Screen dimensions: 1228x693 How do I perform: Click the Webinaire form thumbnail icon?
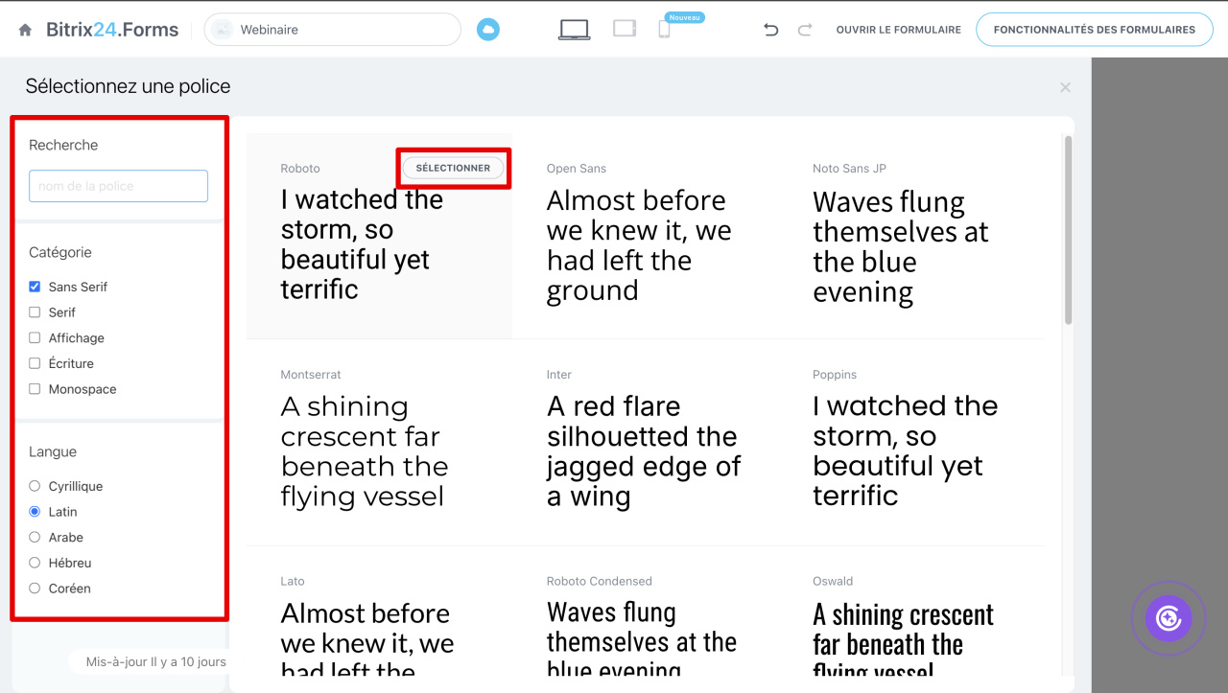[223, 30]
